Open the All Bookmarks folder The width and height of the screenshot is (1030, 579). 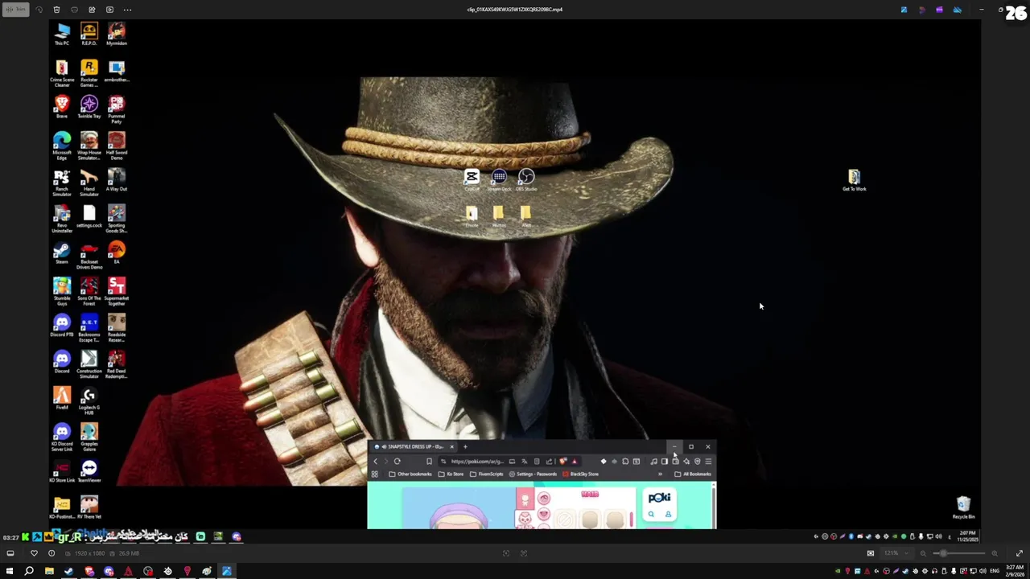pos(693,474)
